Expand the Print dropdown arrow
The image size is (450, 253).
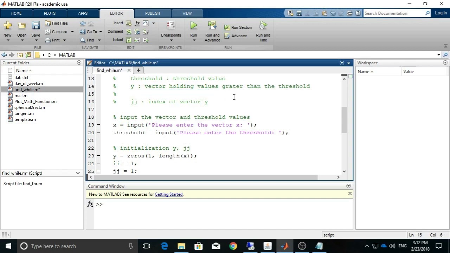64,40
